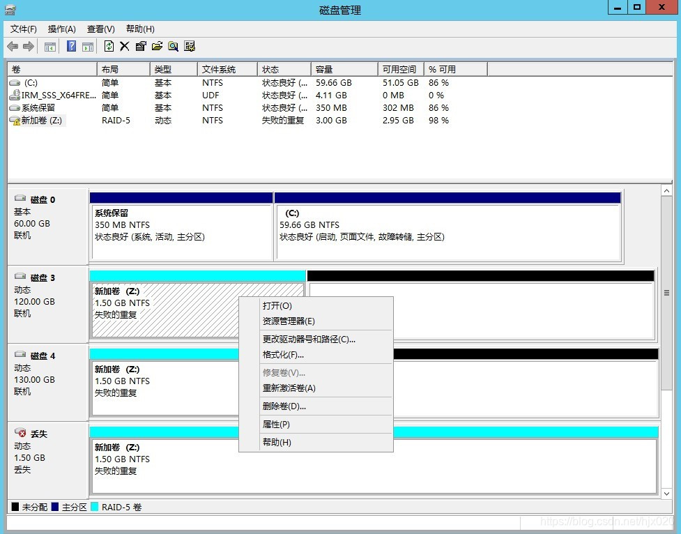
Task: Select the (C:) volume drive icon
Action: coord(15,82)
